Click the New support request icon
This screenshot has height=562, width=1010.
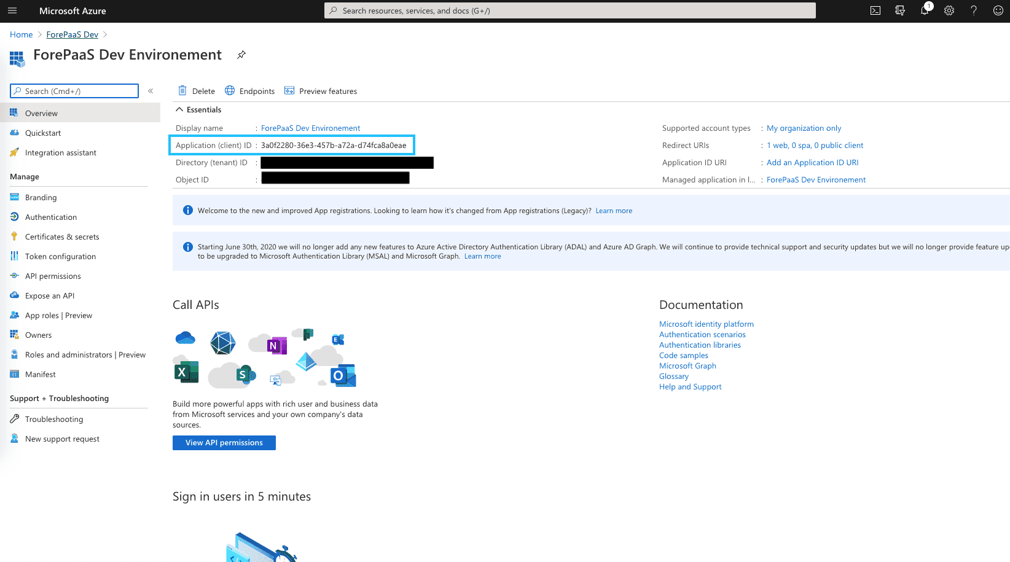(15, 439)
